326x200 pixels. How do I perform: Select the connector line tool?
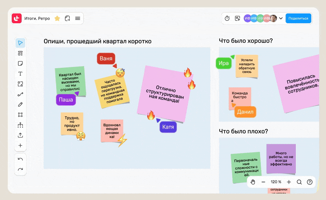coord(20,94)
